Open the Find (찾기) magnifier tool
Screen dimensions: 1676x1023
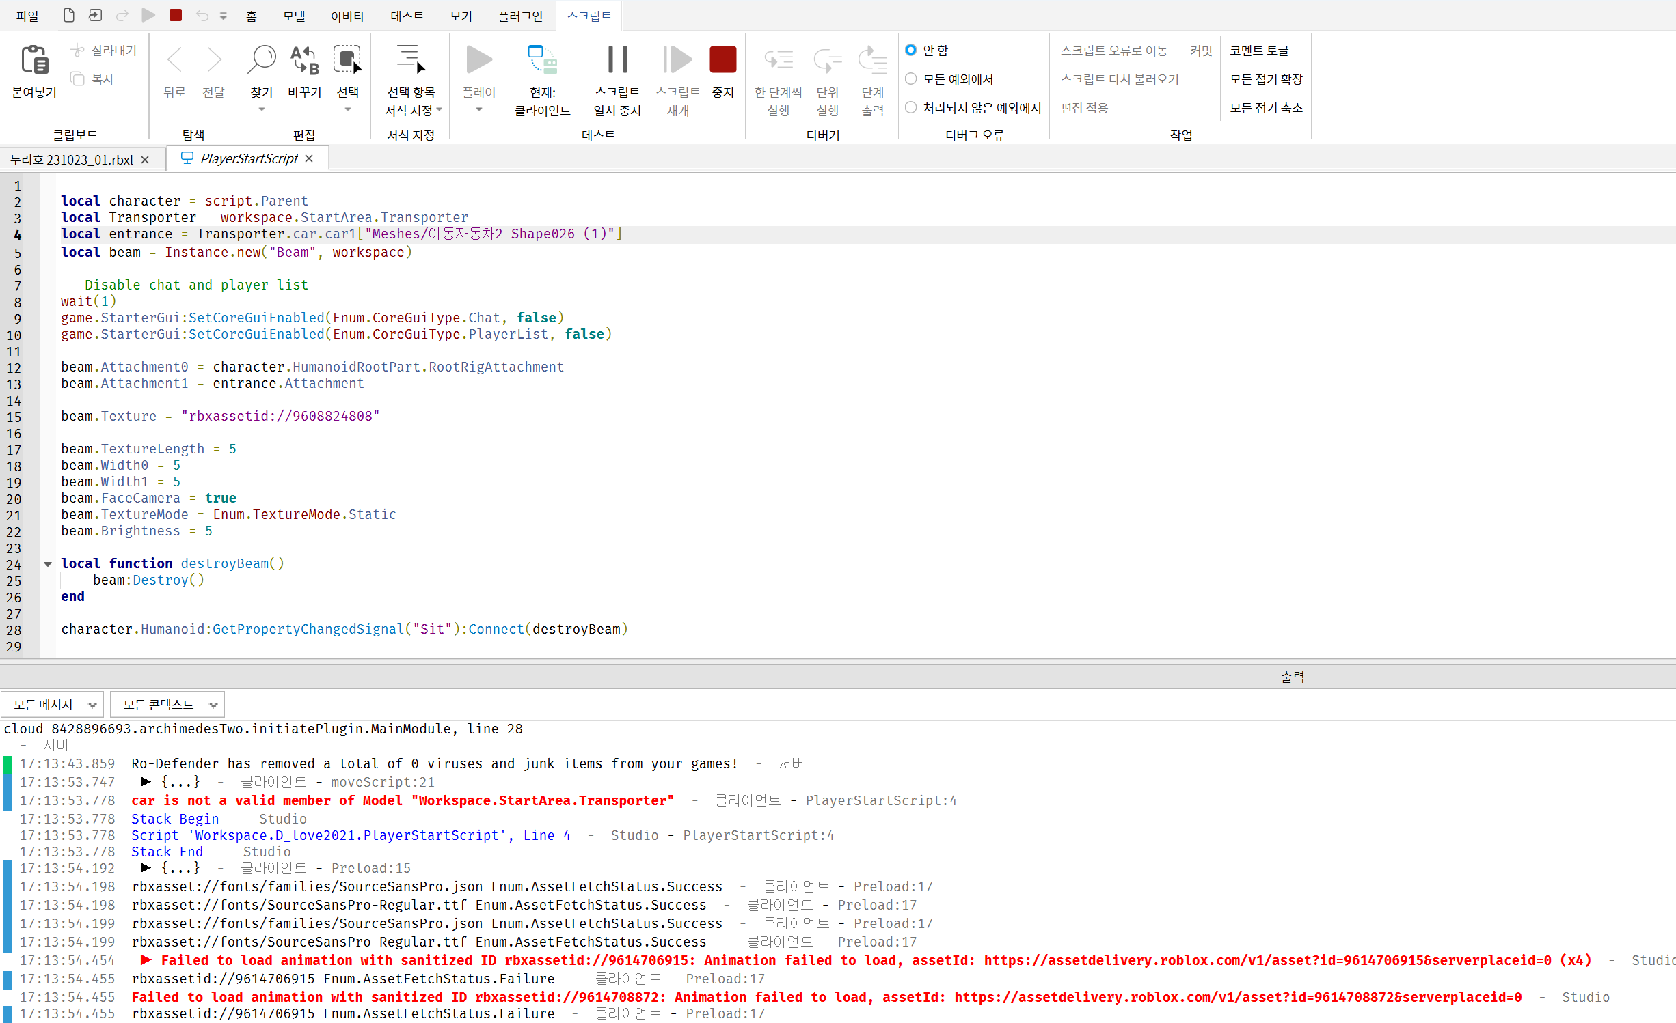[x=261, y=60]
